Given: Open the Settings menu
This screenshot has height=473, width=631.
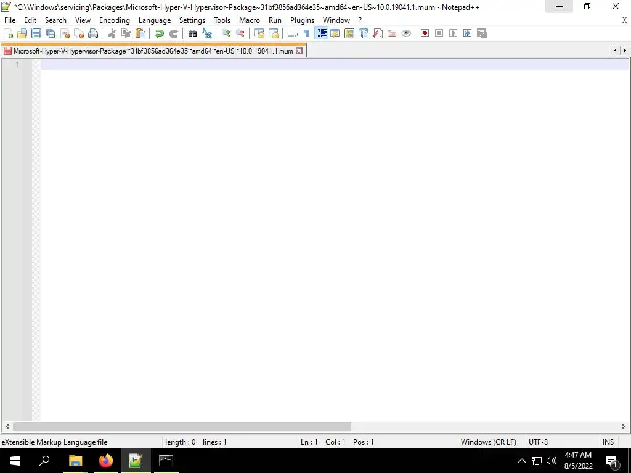Looking at the screenshot, I should [192, 20].
